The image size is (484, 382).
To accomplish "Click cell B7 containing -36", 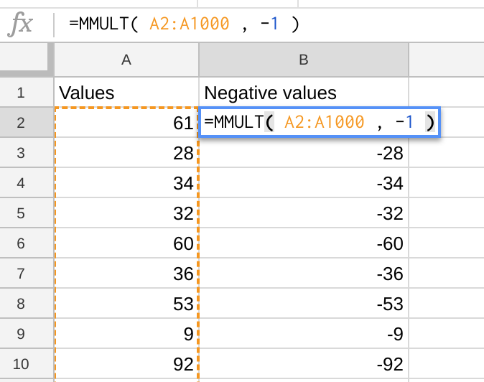I will [x=304, y=274].
